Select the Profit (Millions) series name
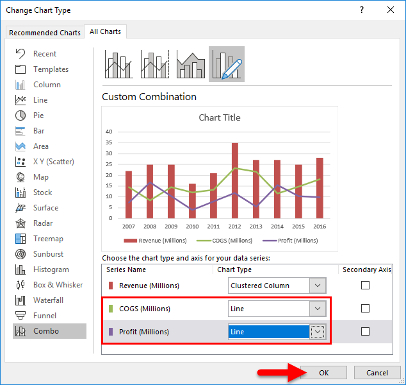Screen dimensions: 406x385 click(144, 332)
